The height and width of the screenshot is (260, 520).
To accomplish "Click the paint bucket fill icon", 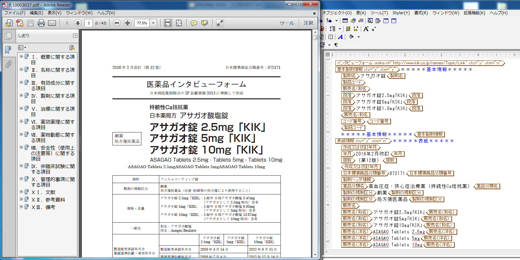I will pos(351,37).
